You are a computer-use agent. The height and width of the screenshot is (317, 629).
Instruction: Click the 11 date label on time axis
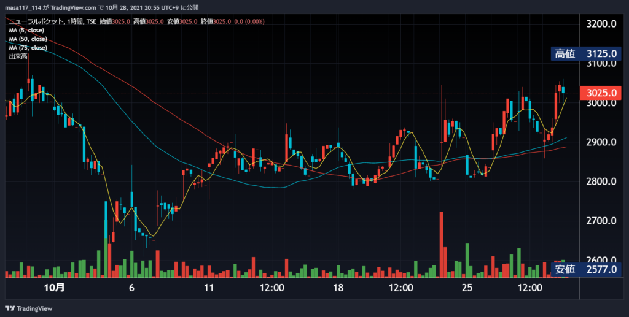click(209, 288)
